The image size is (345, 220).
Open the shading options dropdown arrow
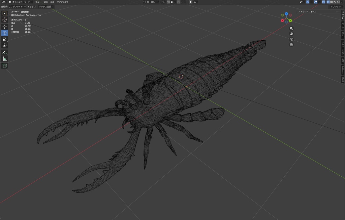click(342, 2)
